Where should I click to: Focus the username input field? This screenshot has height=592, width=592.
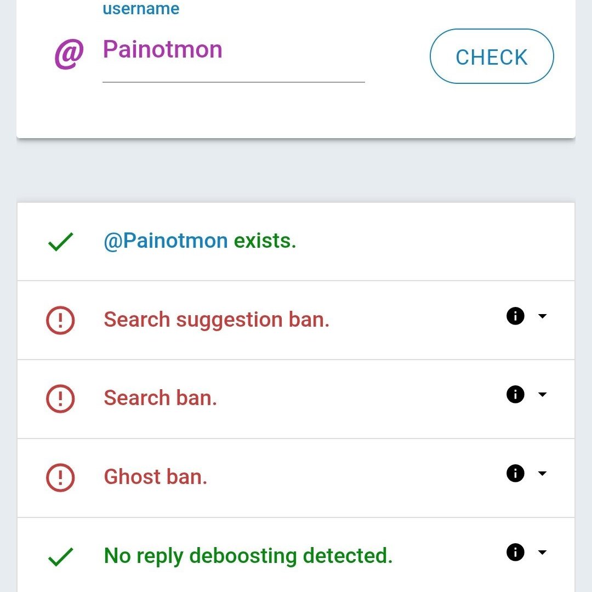(x=234, y=50)
